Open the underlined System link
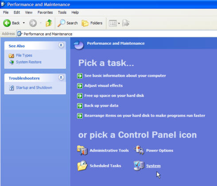 (153, 166)
